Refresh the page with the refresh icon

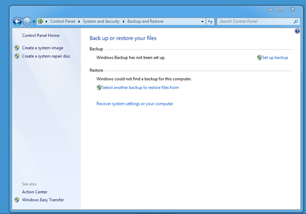coord(210,21)
